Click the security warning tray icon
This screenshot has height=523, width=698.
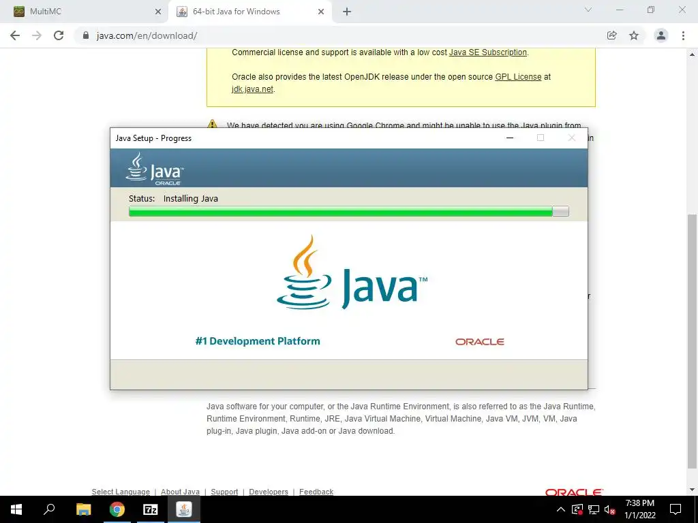[x=577, y=509]
